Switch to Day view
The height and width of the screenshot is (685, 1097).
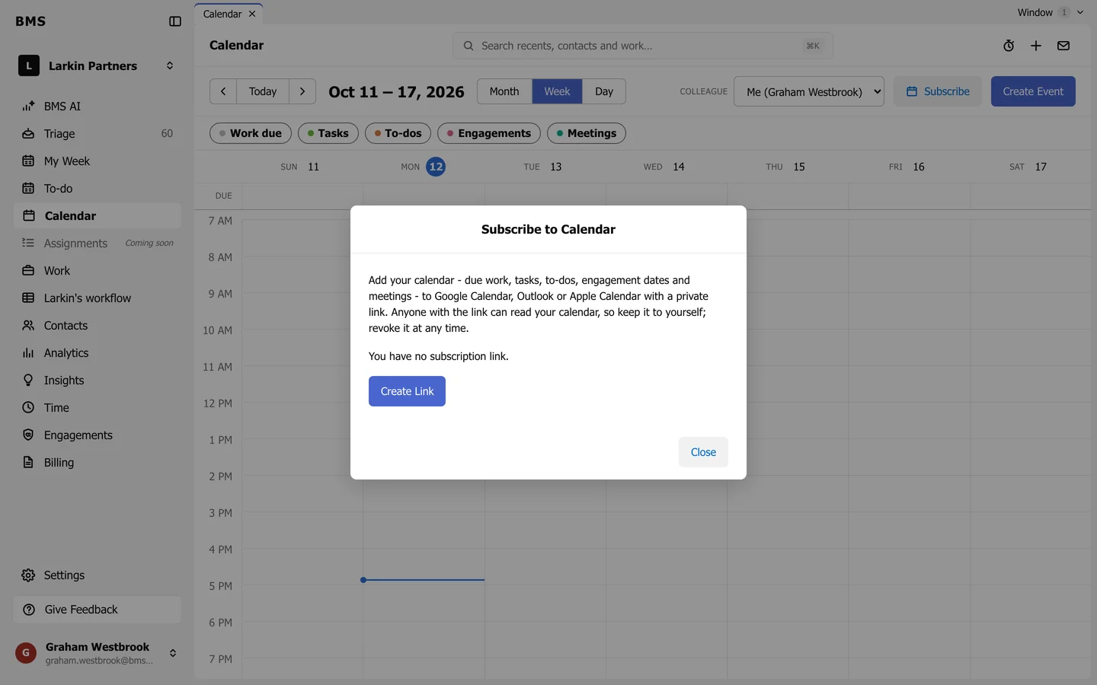604,91
